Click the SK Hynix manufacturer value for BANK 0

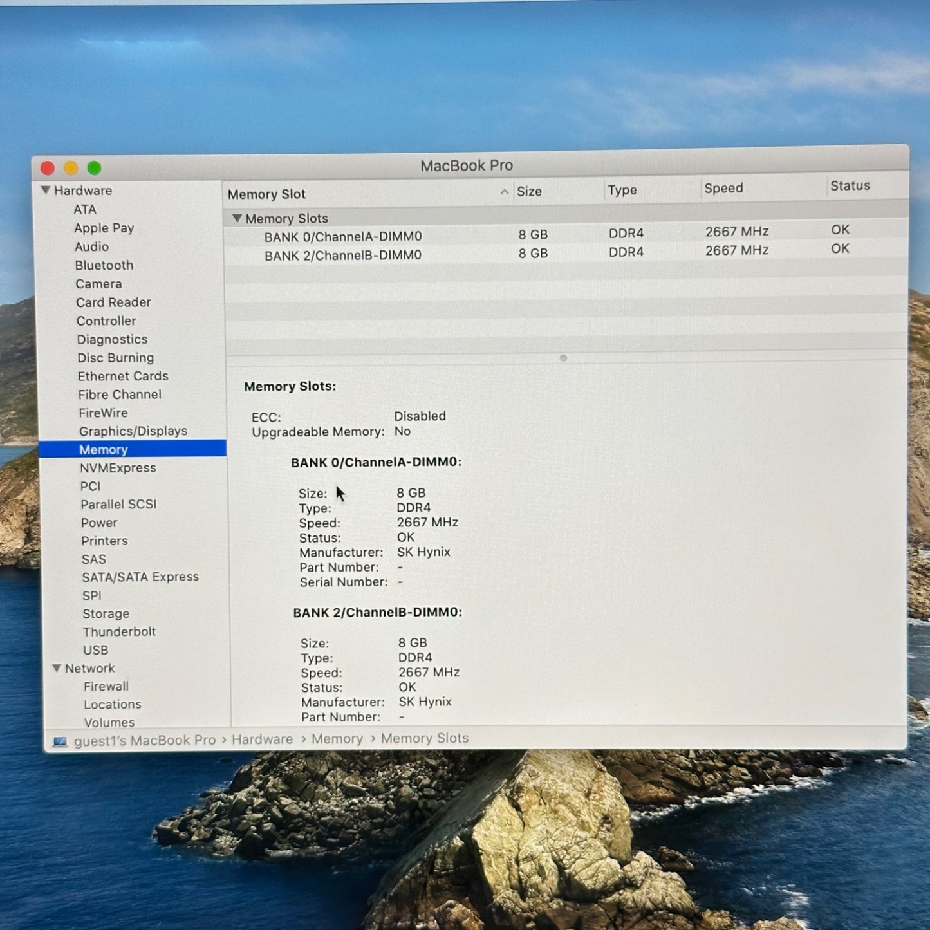pyautogui.click(x=423, y=552)
